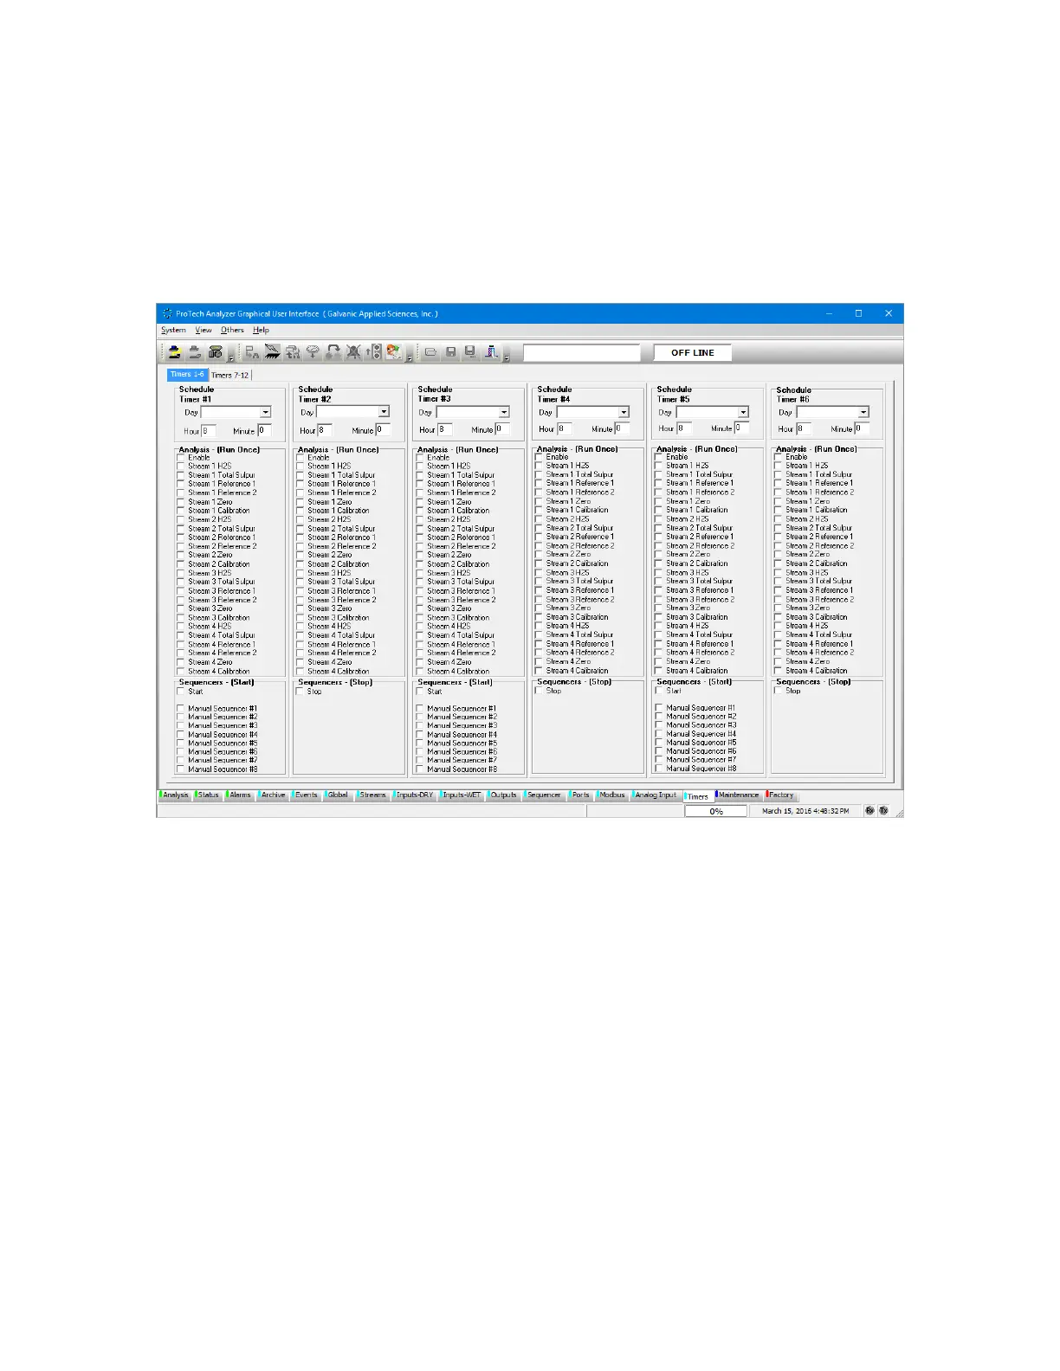Open the System menu
The height and width of the screenshot is (1371, 1060).
point(173,330)
